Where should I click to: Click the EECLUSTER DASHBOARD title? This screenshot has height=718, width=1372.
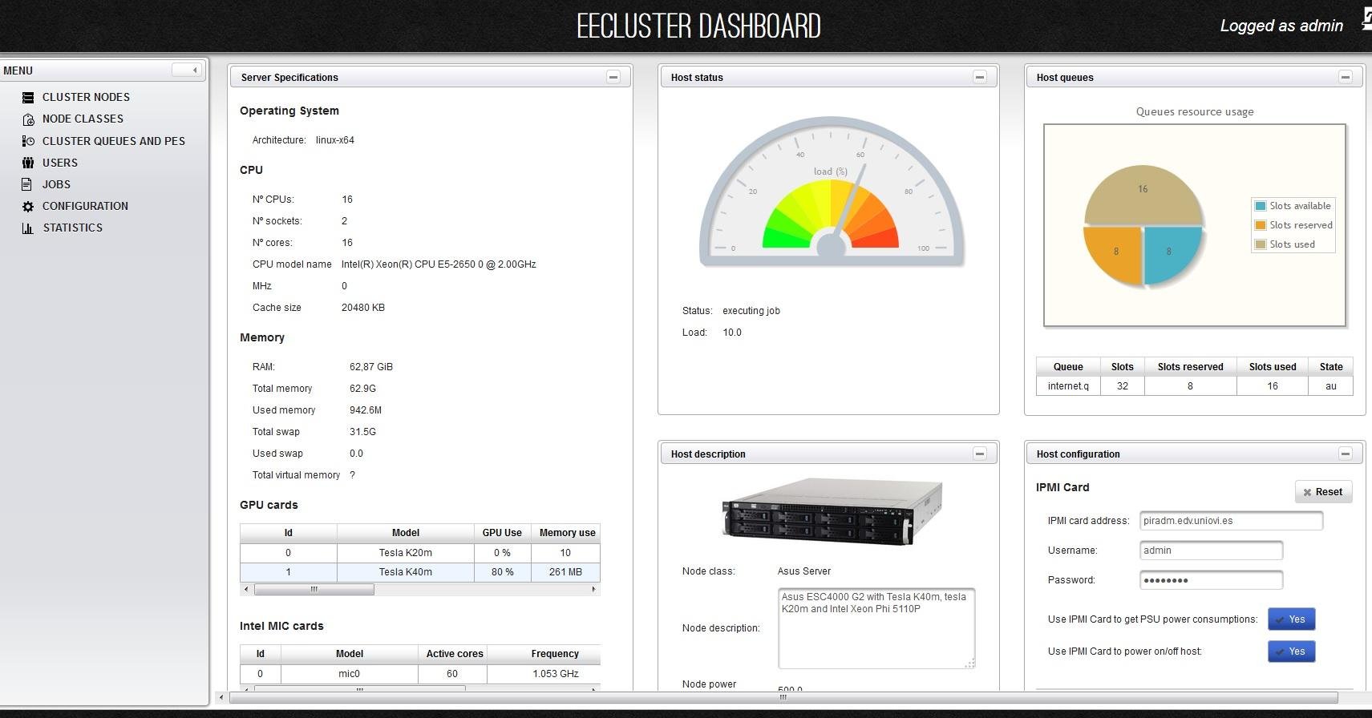click(698, 26)
